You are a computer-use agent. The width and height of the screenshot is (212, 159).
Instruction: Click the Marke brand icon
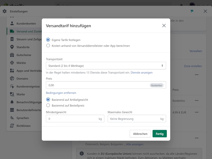tap(12, 94)
